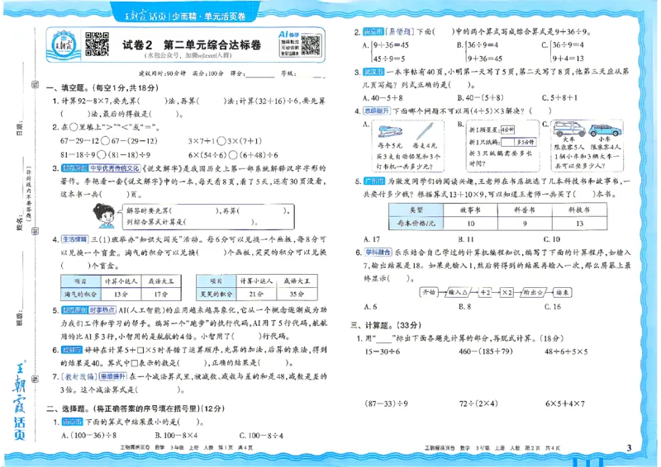Click the expression 72÷(2×4)

(x=478, y=403)
